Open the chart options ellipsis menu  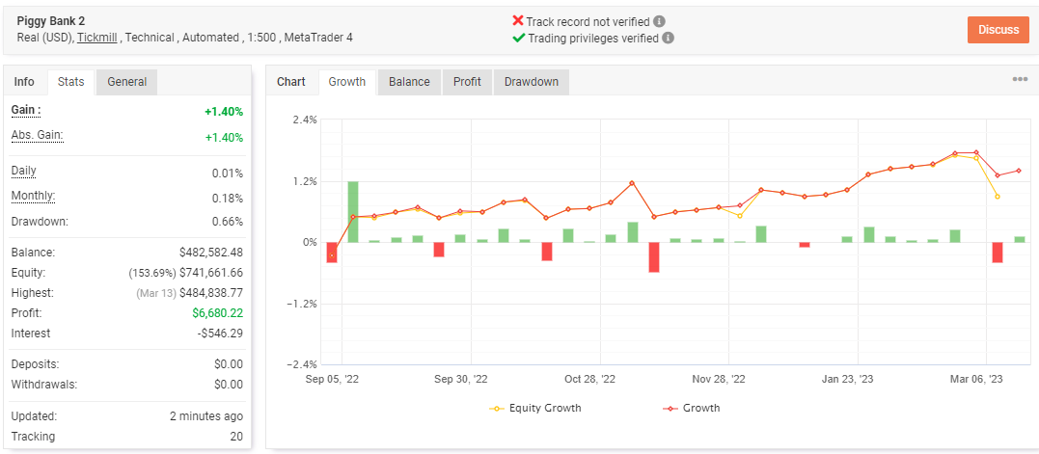point(1020,79)
